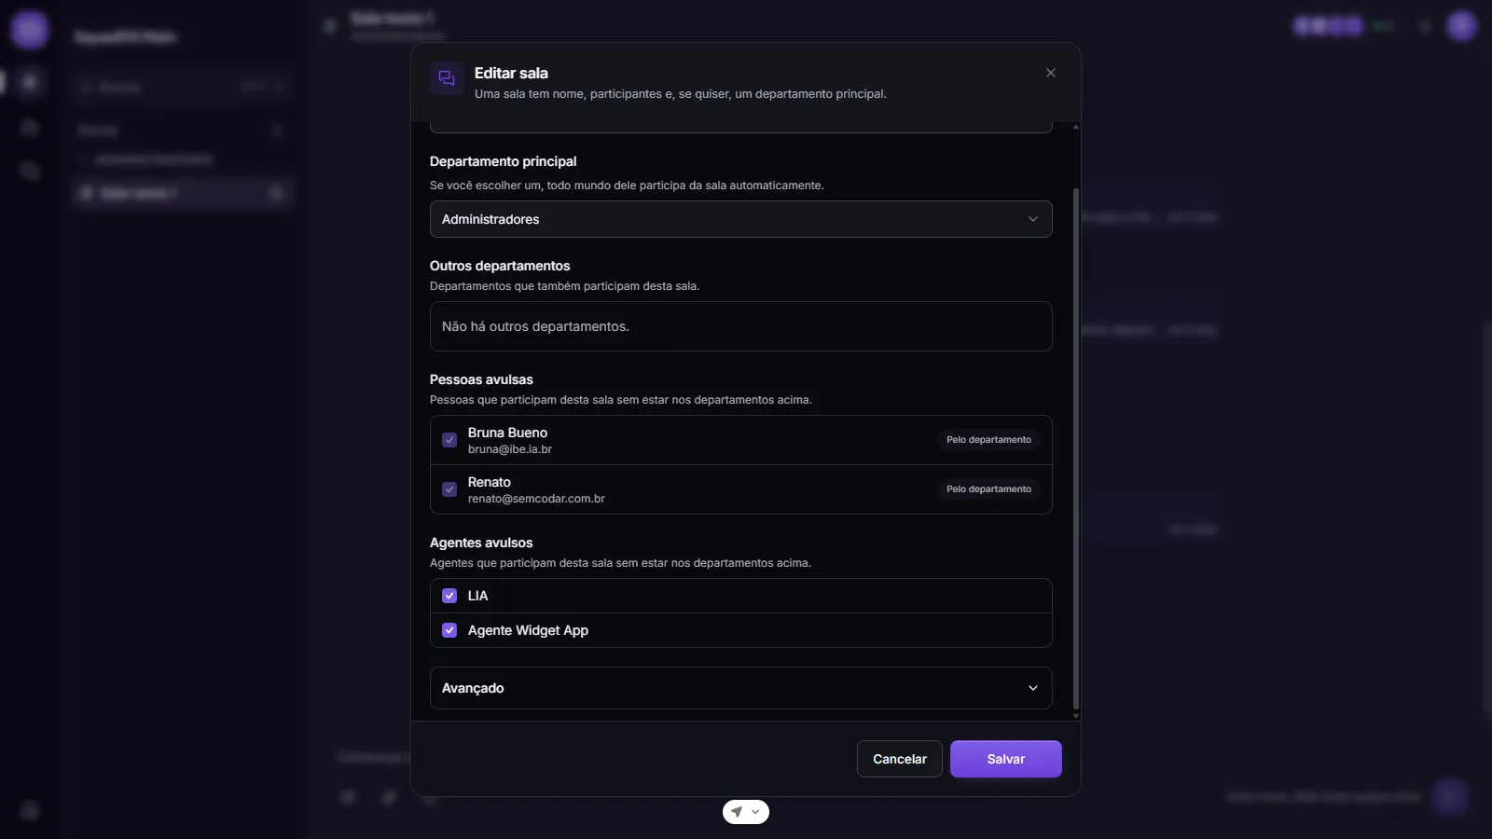This screenshot has height=839, width=1492.
Task: Click the blurred round workspace logo in the sidebar
Action: click(30, 30)
